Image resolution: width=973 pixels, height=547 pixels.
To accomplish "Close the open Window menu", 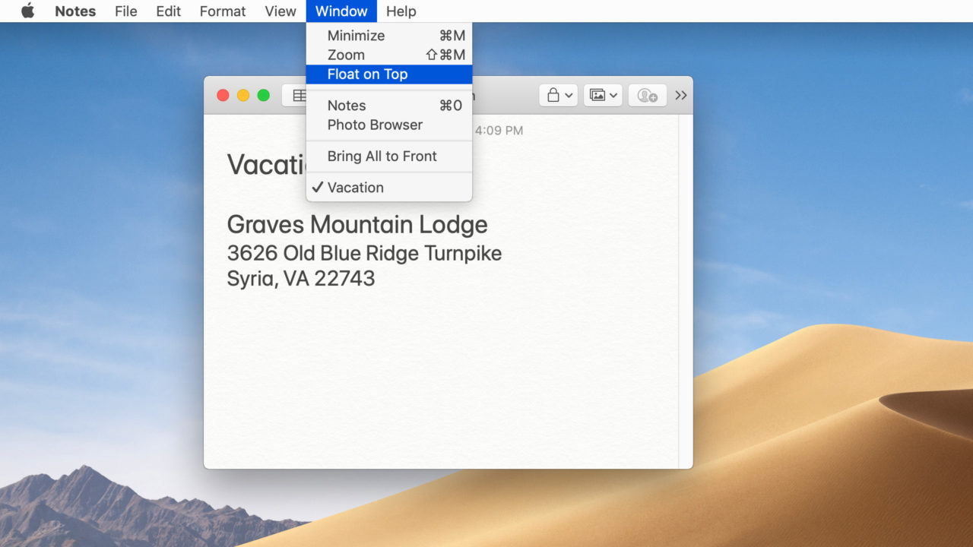I will tap(341, 11).
